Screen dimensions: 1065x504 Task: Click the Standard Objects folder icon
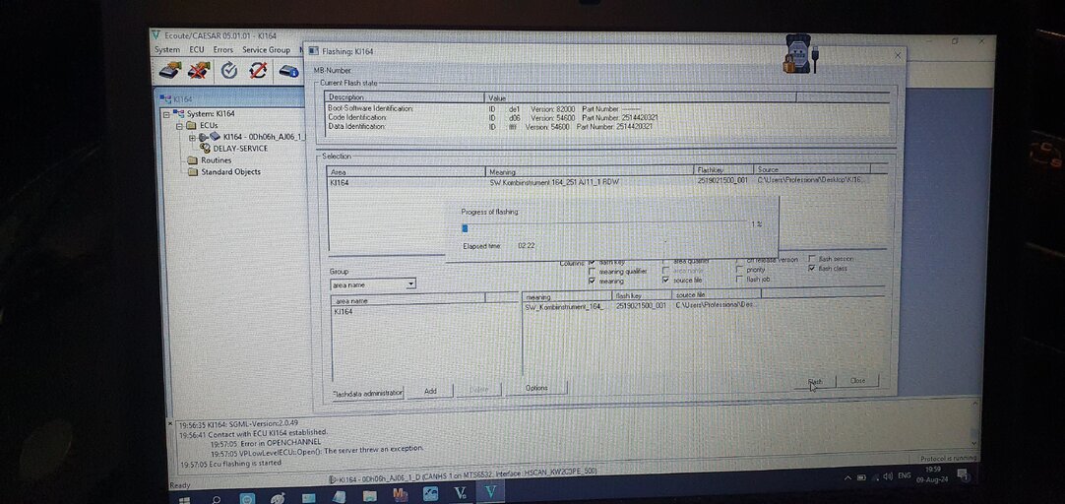(x=192, y=172)
